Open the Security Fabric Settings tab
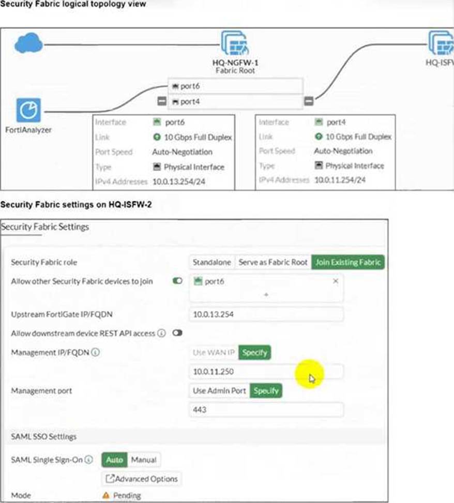The image size is (454, 503). tap(45, 227)
